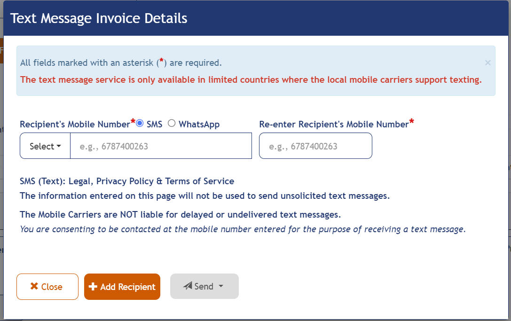
Task: Click the red asterisk beside Recipient's Mobile Number
Action: 134,120
